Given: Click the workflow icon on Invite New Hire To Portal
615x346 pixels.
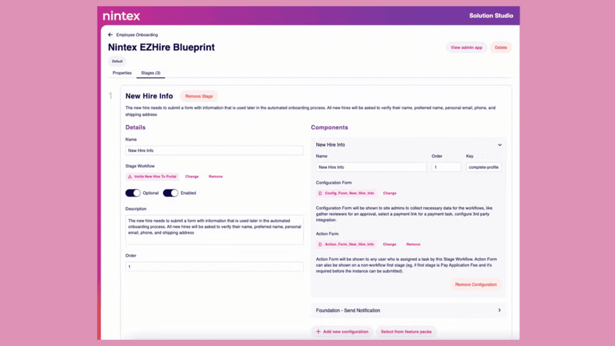Looking at the screenshot, I should pyautogui.click(x=130, y=177).
